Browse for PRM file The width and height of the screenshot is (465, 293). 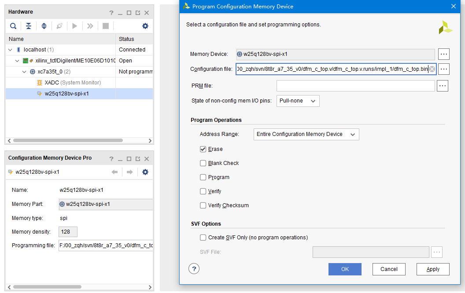click(443, 86)
